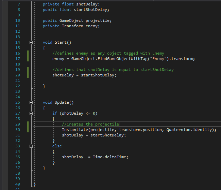Collapse the Start() method fold box

31,43
